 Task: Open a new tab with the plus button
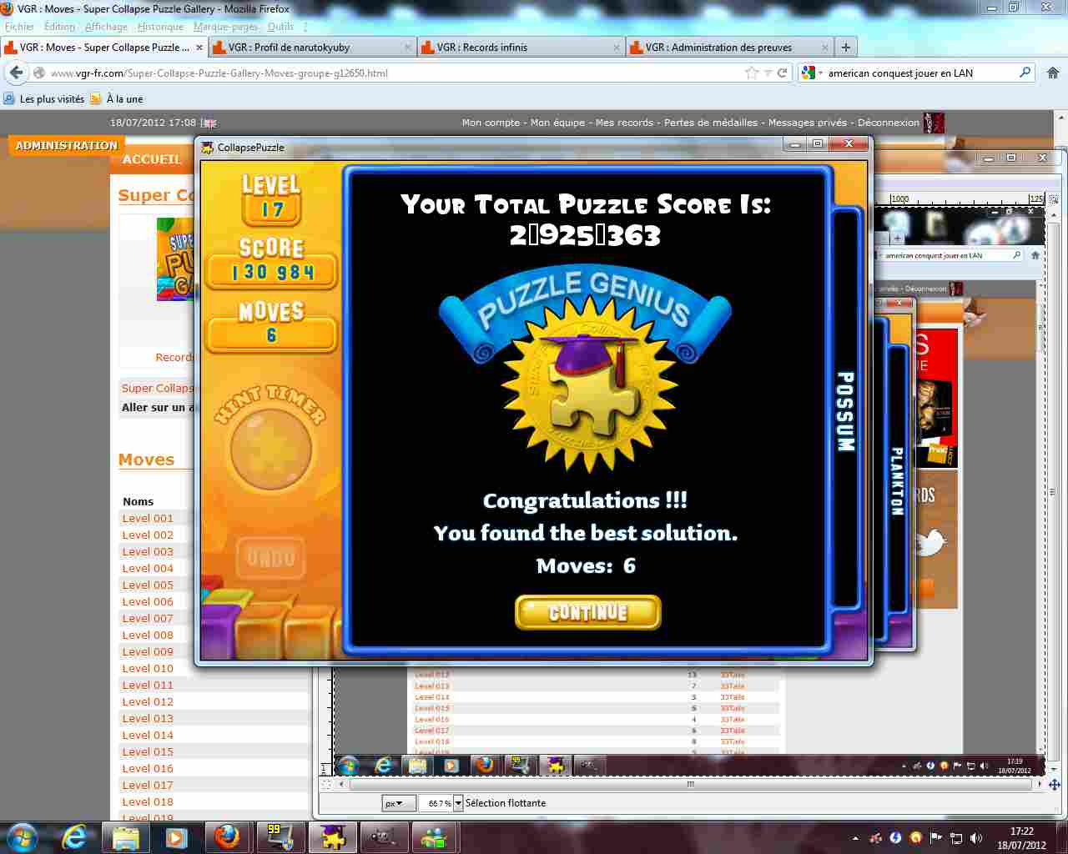(845, 48)
